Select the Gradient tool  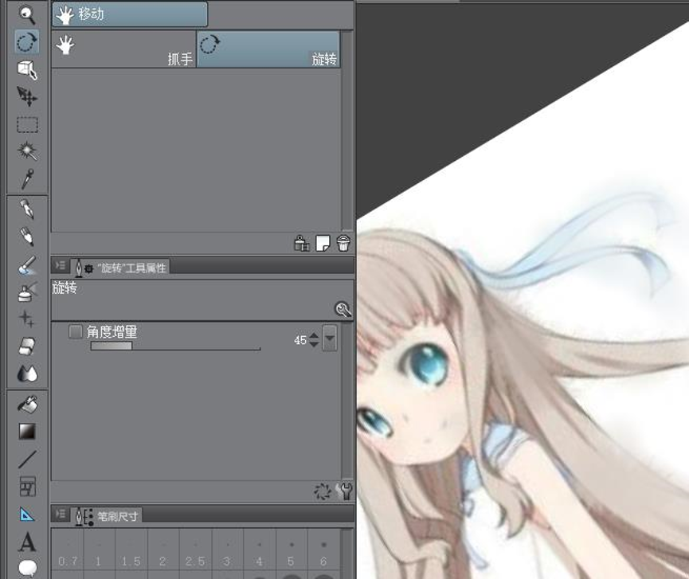pos(27,432)
